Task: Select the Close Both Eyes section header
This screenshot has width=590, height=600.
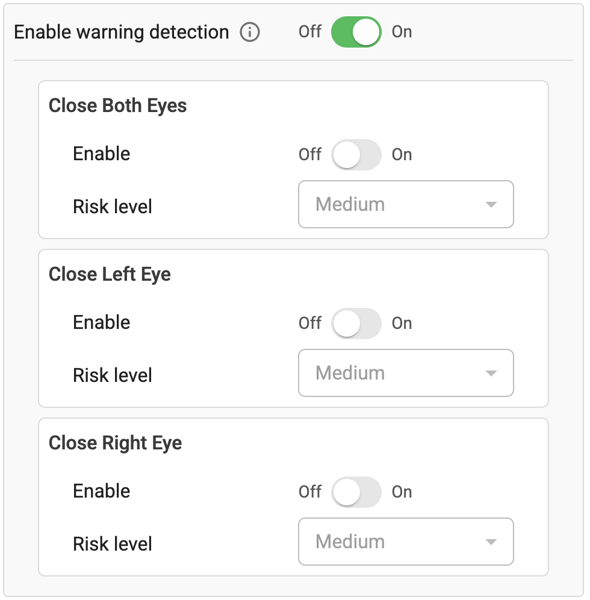Action: coord(117,105)
